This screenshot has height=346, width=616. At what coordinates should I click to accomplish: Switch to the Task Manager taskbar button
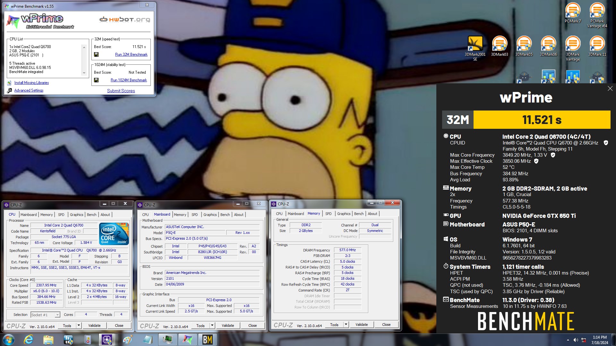tap(167, 340)
